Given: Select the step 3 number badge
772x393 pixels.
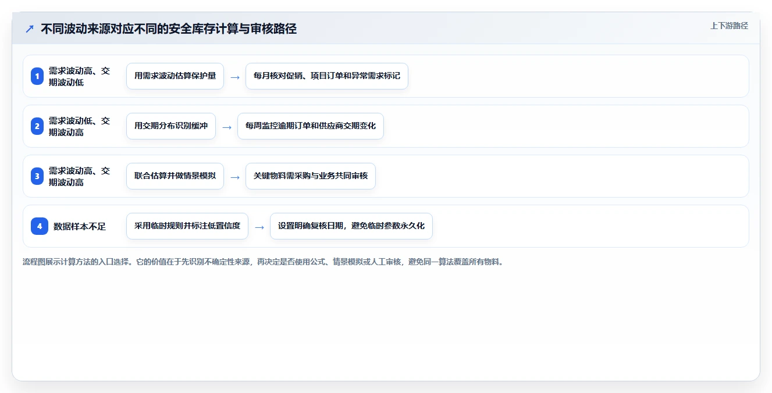Looking at the screenshot, I should [37, 176].
